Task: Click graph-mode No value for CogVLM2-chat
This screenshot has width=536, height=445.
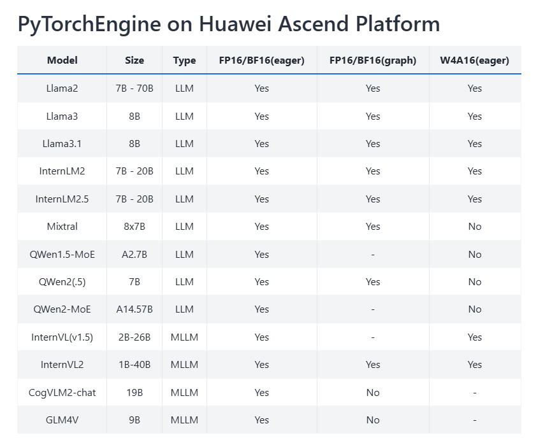Action: (373, 392)
